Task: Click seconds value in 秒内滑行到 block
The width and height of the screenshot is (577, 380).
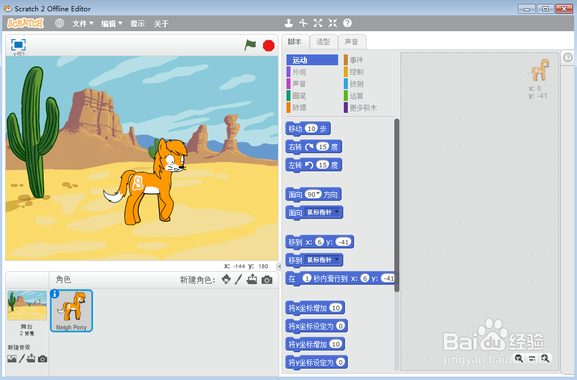Action: 306,278
